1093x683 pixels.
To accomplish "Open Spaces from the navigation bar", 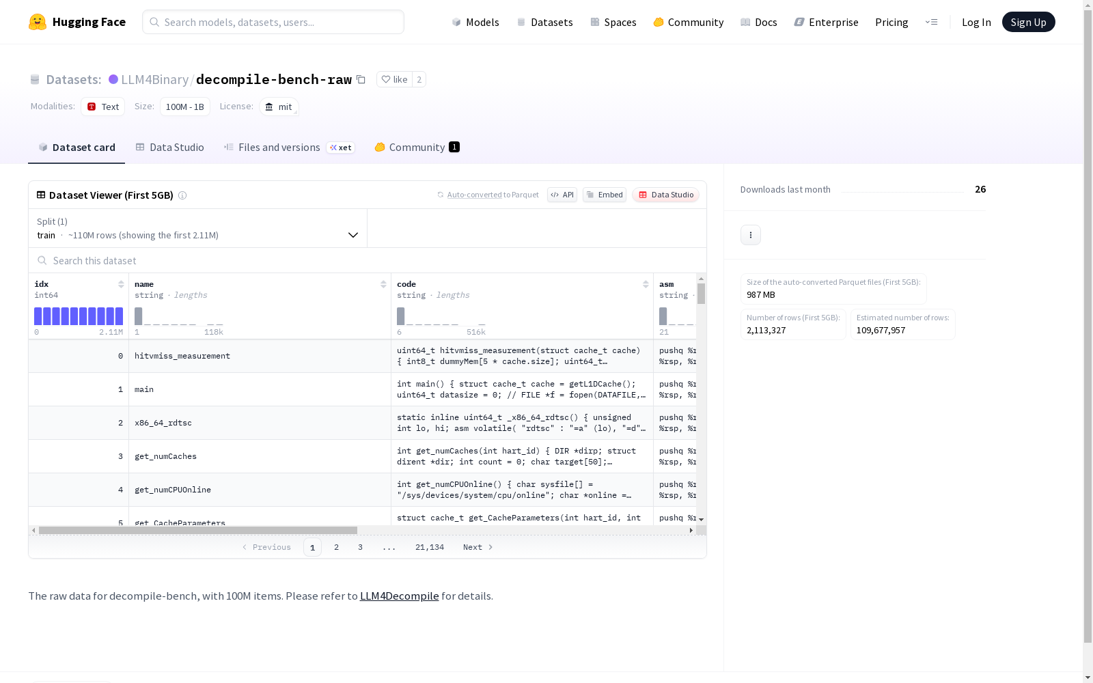I will (x=613, y=22).
